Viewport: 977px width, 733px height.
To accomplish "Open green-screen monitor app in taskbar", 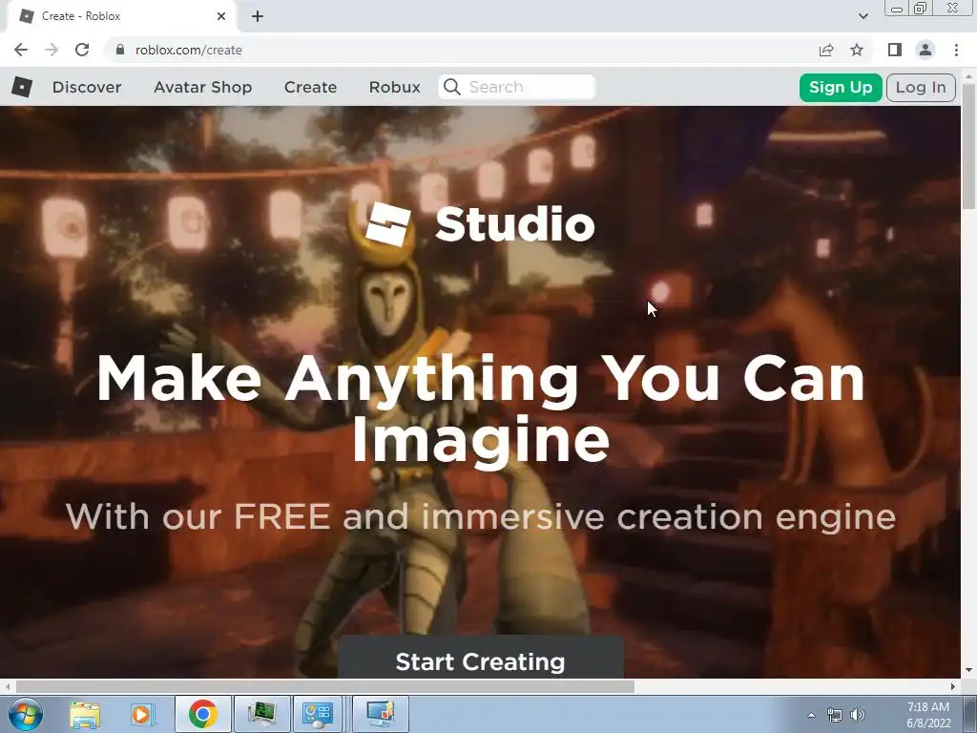I will [261, 714].
